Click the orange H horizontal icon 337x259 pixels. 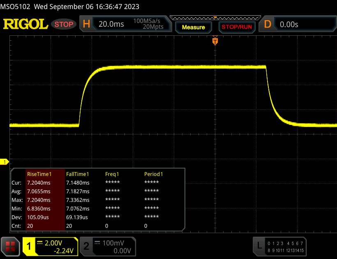86,24
